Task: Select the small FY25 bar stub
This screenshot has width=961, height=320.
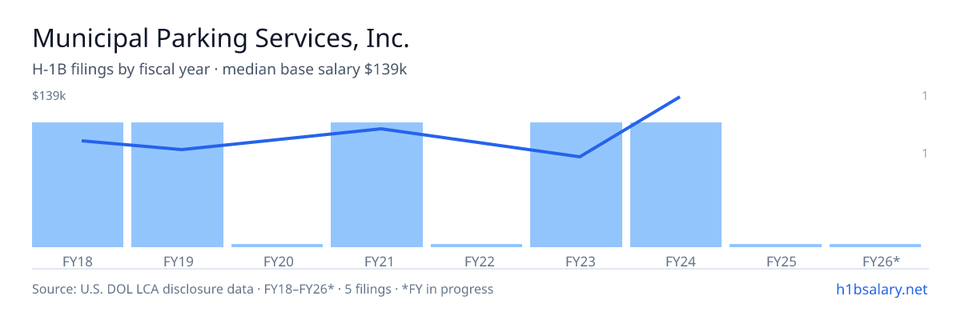Action: pyautogui.click(x=775, y=246)
